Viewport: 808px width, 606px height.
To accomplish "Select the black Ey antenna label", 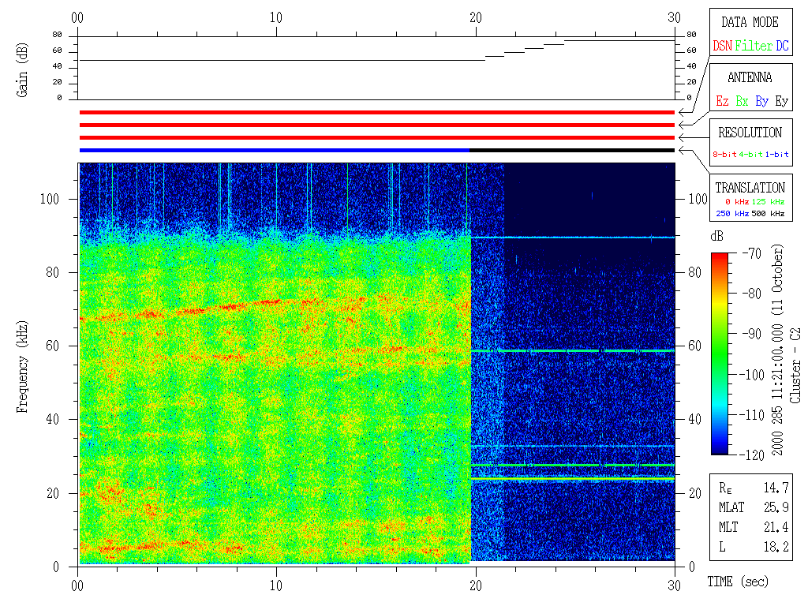I will coord(781,101).
